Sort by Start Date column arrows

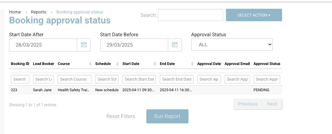155,64
